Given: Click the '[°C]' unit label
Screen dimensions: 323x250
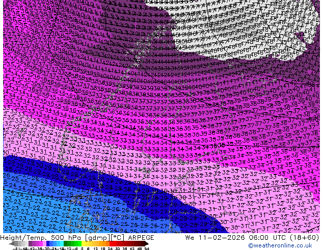Looking at the screenshot, I should click(118, 238).
